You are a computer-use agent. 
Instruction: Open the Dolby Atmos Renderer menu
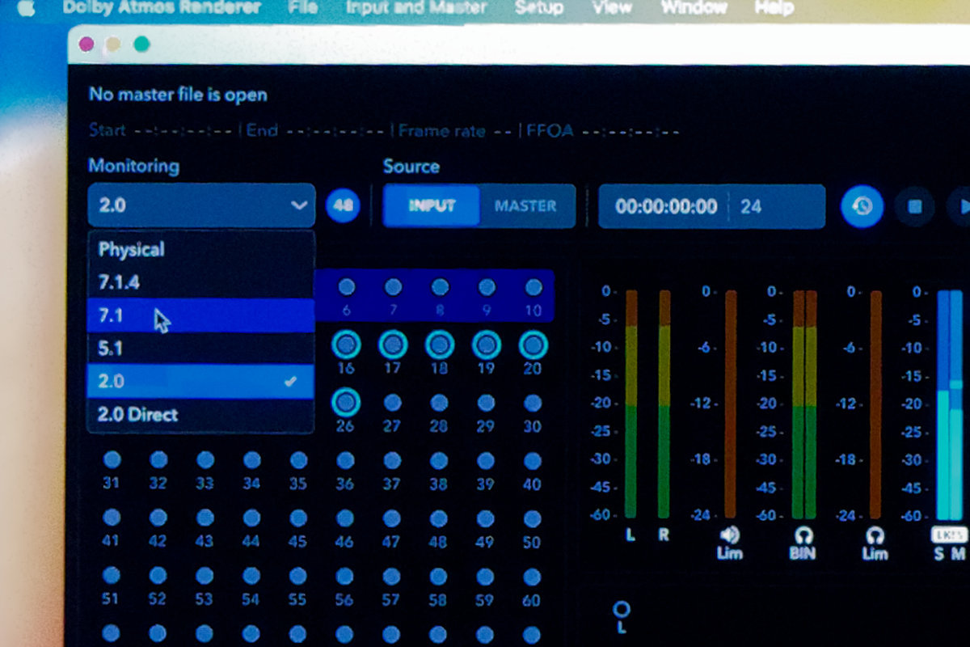[x=162, y=7]
